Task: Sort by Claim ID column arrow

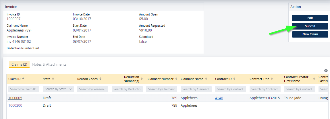Action: pos(23,79)
